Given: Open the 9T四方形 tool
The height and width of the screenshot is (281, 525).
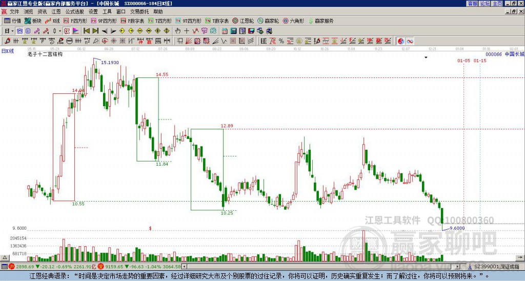Looking at the screenshot, I should 188,21.
